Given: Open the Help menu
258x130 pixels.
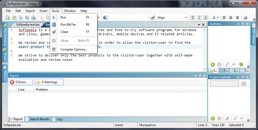Looking at the screenshot, I should (x=84, y=11).
